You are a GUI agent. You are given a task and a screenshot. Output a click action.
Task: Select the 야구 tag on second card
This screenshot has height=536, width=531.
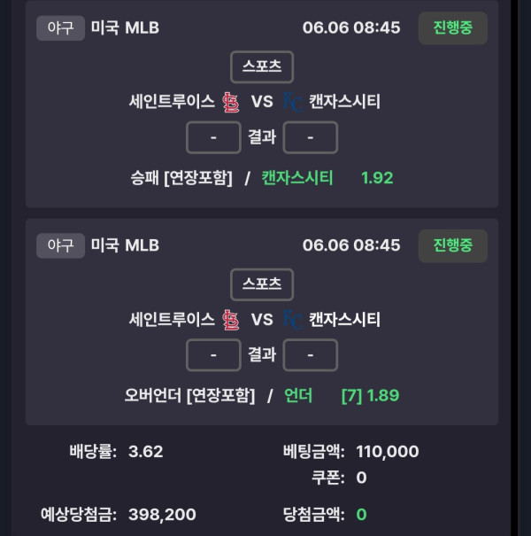pos(60,245)
